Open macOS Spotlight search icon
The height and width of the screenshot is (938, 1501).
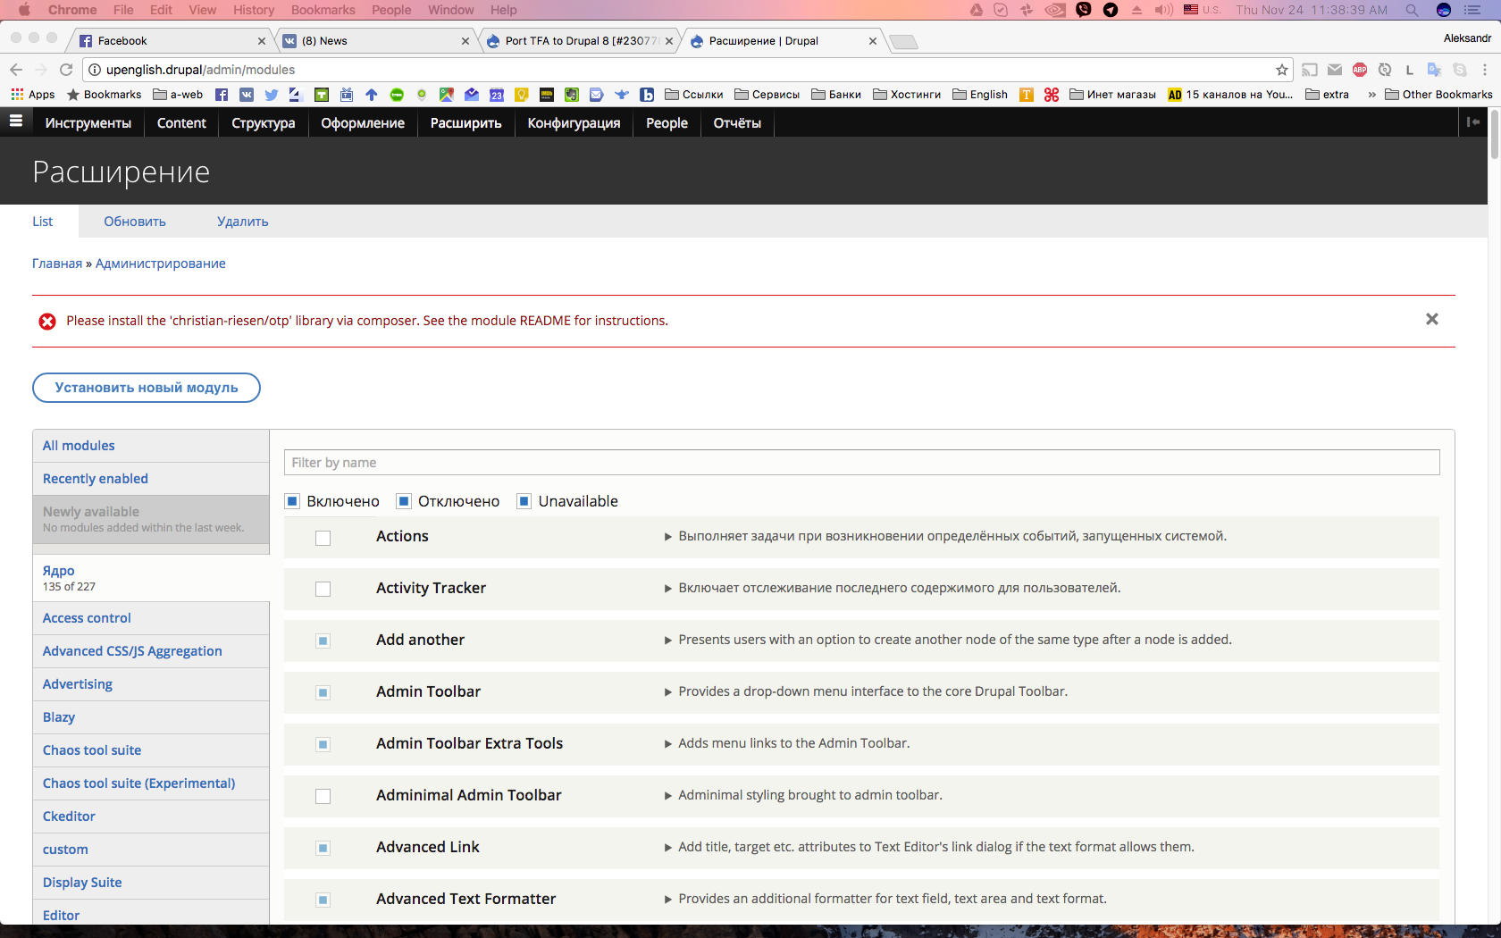(1412, 10)
